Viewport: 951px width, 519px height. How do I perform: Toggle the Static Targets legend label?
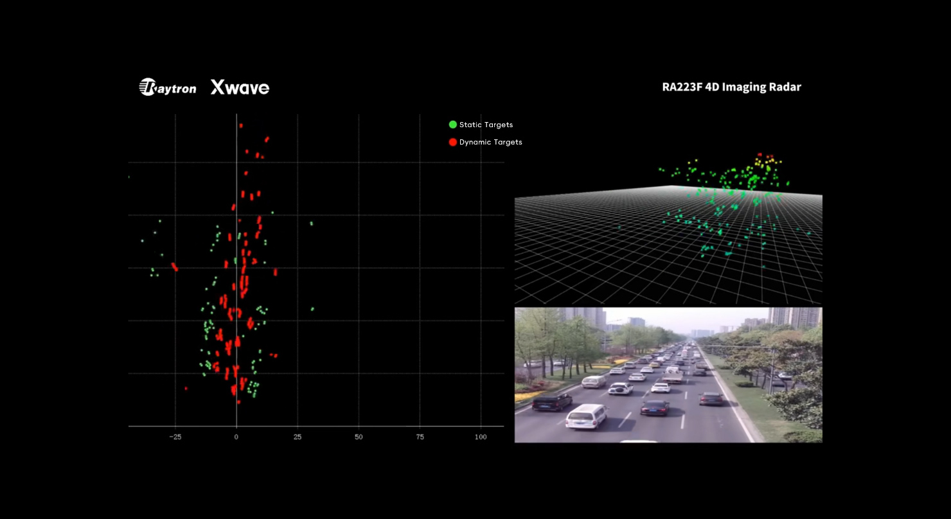[486, 125]
